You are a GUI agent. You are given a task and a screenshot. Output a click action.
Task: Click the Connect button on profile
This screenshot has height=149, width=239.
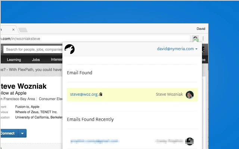click(9, 133)
